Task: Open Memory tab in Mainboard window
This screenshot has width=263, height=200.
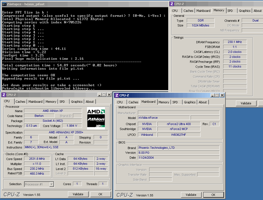Action: 164,102
